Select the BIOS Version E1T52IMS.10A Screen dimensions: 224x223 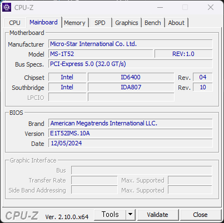tap(131, 133)
